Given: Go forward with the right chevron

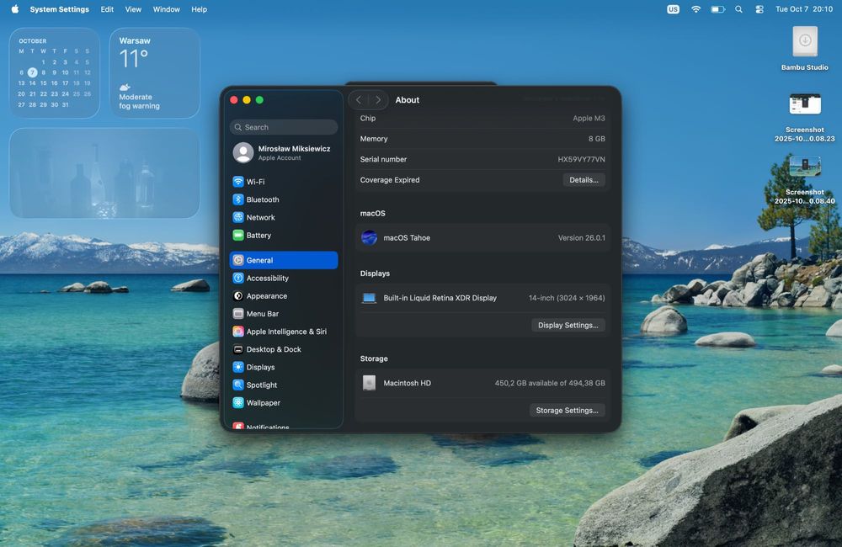Looking at the screenshot, I should 378,100.
